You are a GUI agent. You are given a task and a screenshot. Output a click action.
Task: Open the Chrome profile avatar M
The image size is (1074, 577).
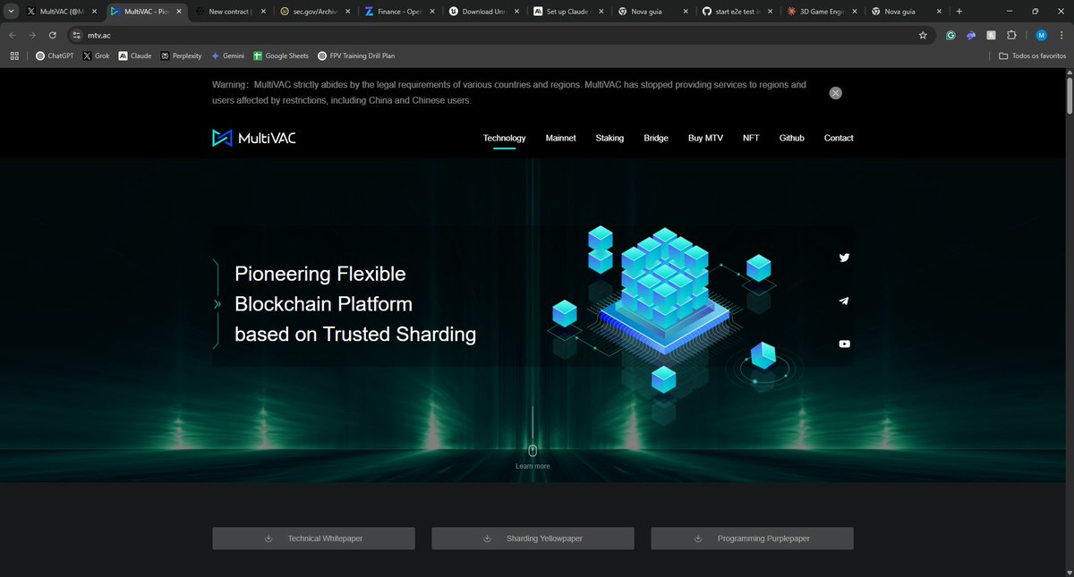1041,35
